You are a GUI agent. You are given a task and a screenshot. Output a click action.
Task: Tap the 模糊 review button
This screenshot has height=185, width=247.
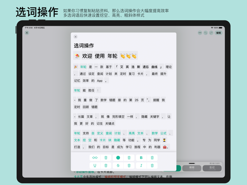(x=192, y=168)
